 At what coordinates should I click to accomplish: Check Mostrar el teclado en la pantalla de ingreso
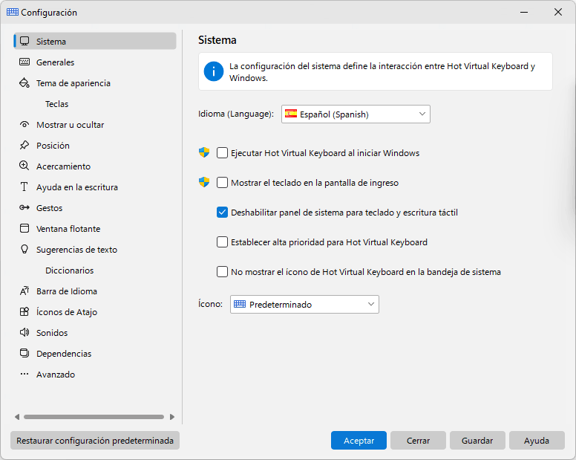pyautogui.click(x=222, y=182)
